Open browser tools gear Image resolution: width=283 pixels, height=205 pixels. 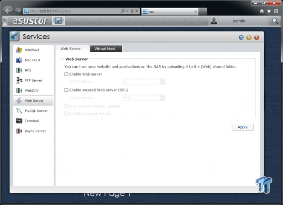pos(276,11)
